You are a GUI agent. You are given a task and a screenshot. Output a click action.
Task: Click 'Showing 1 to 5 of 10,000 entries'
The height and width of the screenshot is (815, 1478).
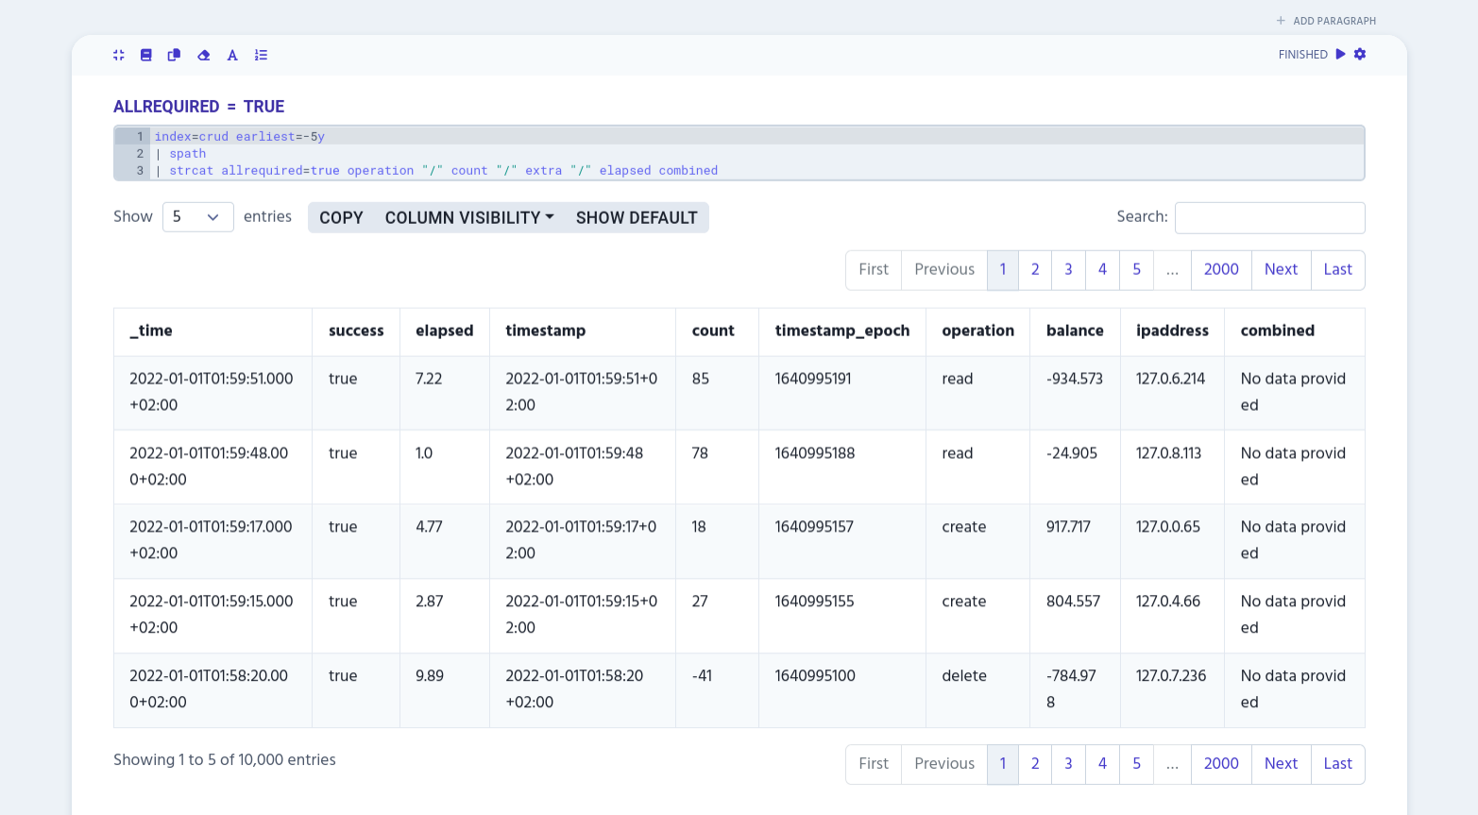[x=225, y=760]
